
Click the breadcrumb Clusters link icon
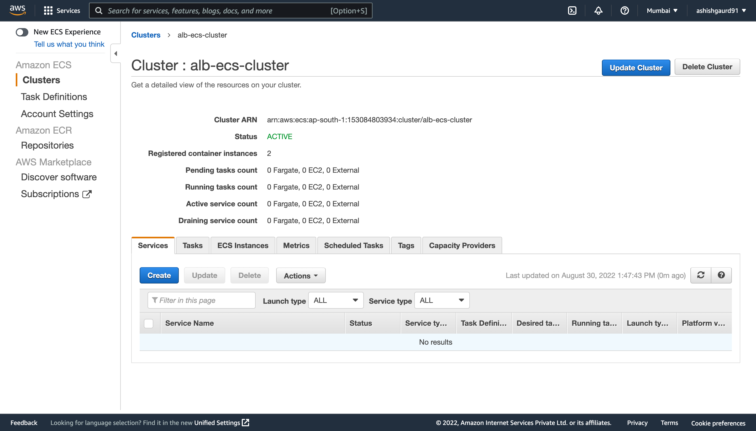click(145, 35)
